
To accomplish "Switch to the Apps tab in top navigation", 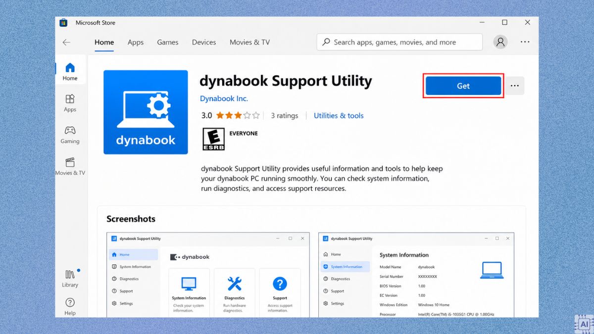I will pyautogui.click(x=136, y=43).
